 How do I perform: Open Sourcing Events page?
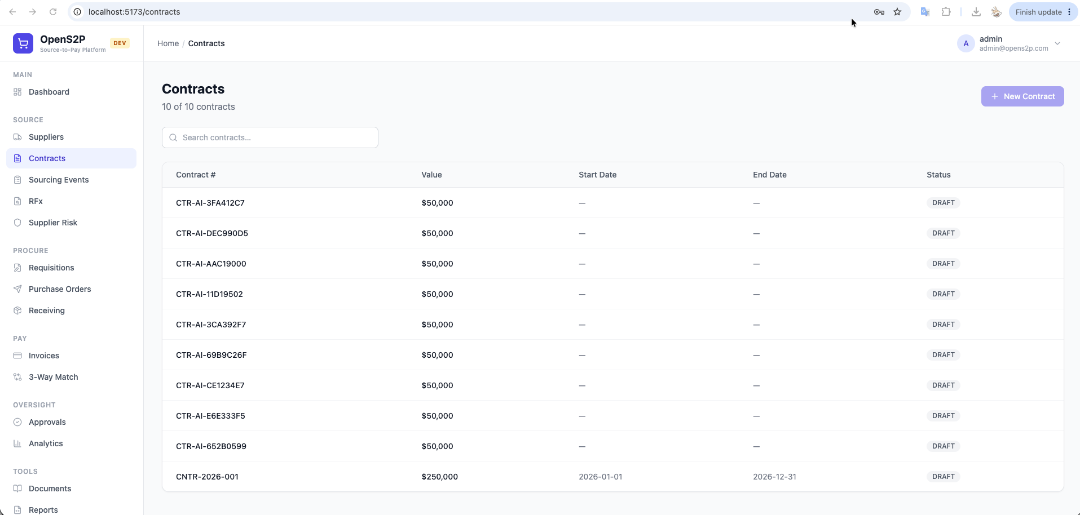click(x=71, y=180)
